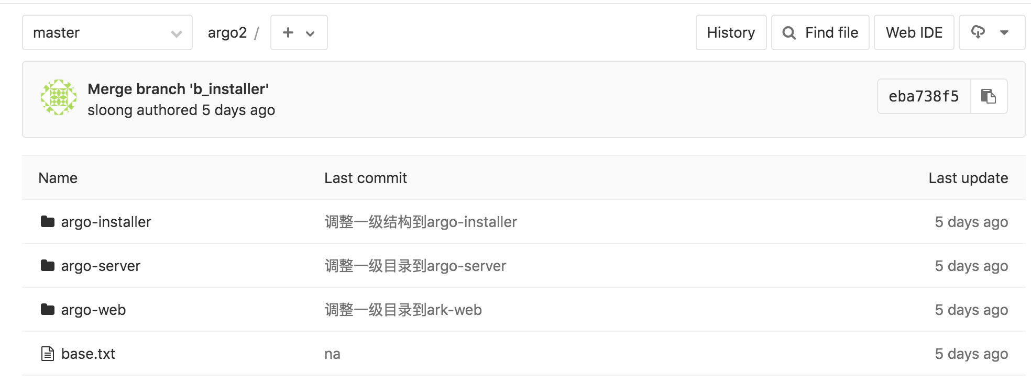Open the commit message Merge branch 'b_installer'
The image size is (1031, 385).
point(178,89)
